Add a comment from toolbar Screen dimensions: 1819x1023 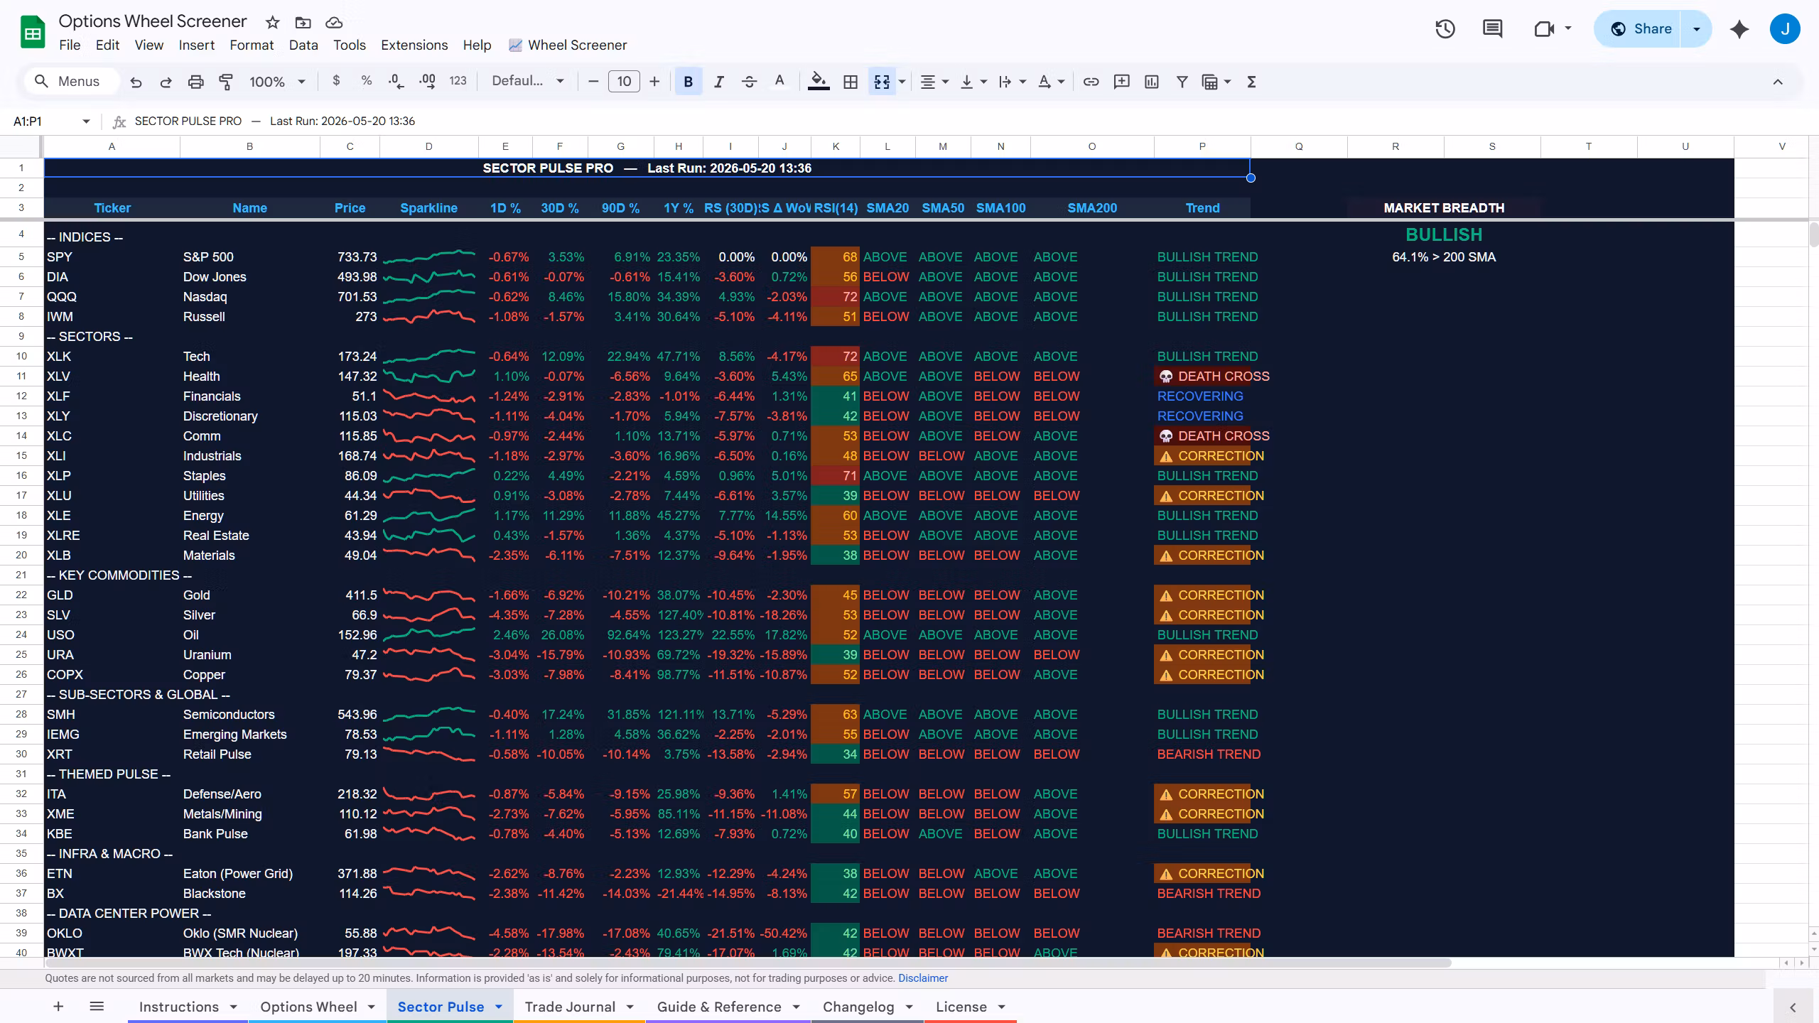(1121, 82)
